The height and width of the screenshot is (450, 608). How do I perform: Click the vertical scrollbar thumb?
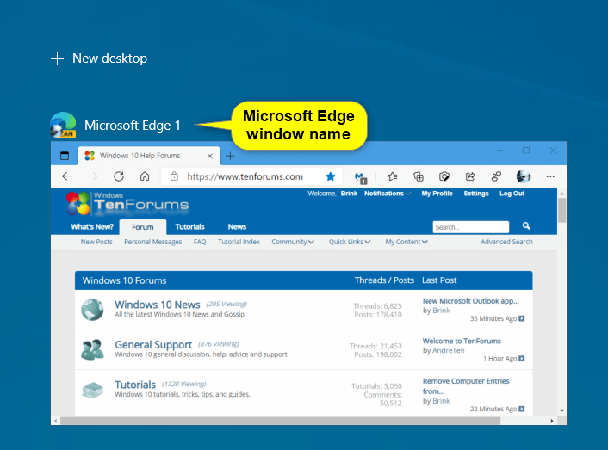pyautogui.click(x=561, y=211)
